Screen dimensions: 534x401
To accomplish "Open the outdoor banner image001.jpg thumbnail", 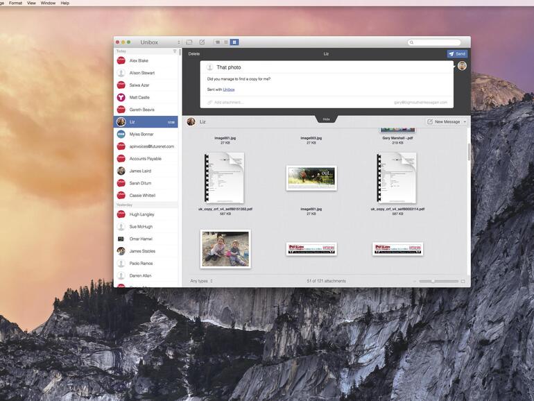I will tap(311, 178).
